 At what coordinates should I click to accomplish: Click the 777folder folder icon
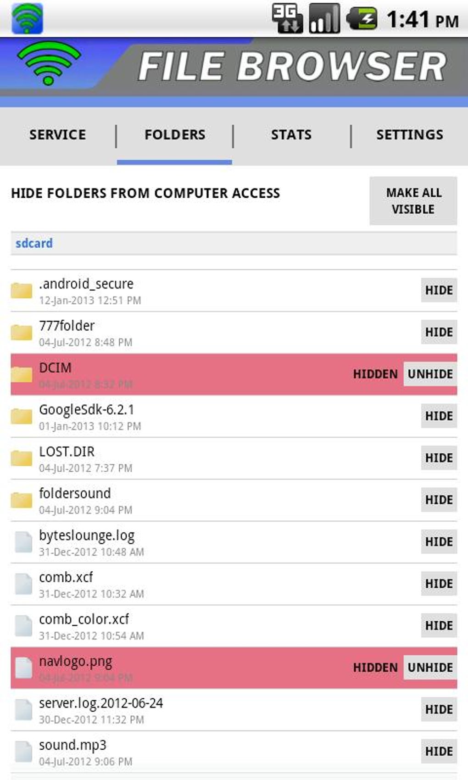[22, 332]
